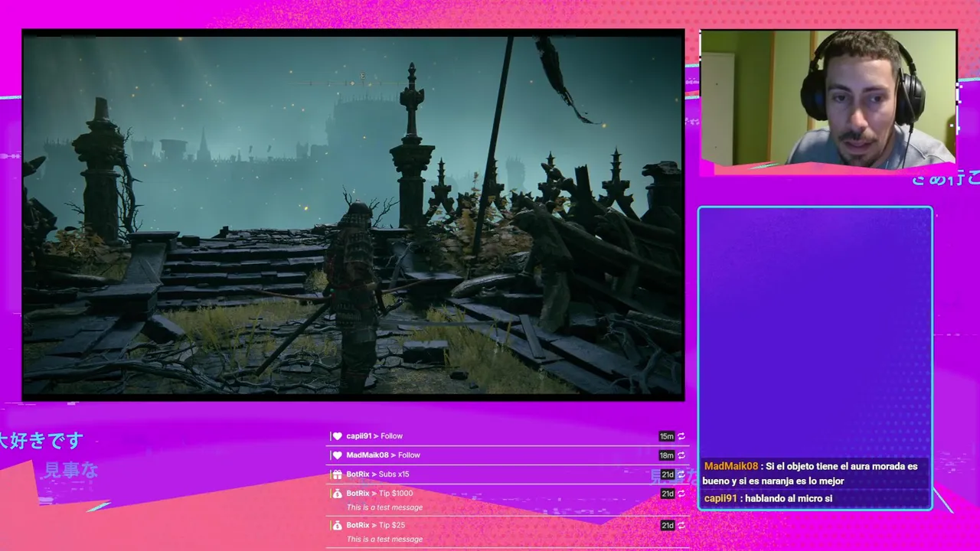
Task: Click the 18m time badge on MadMaik08 row
Action: 667,455
